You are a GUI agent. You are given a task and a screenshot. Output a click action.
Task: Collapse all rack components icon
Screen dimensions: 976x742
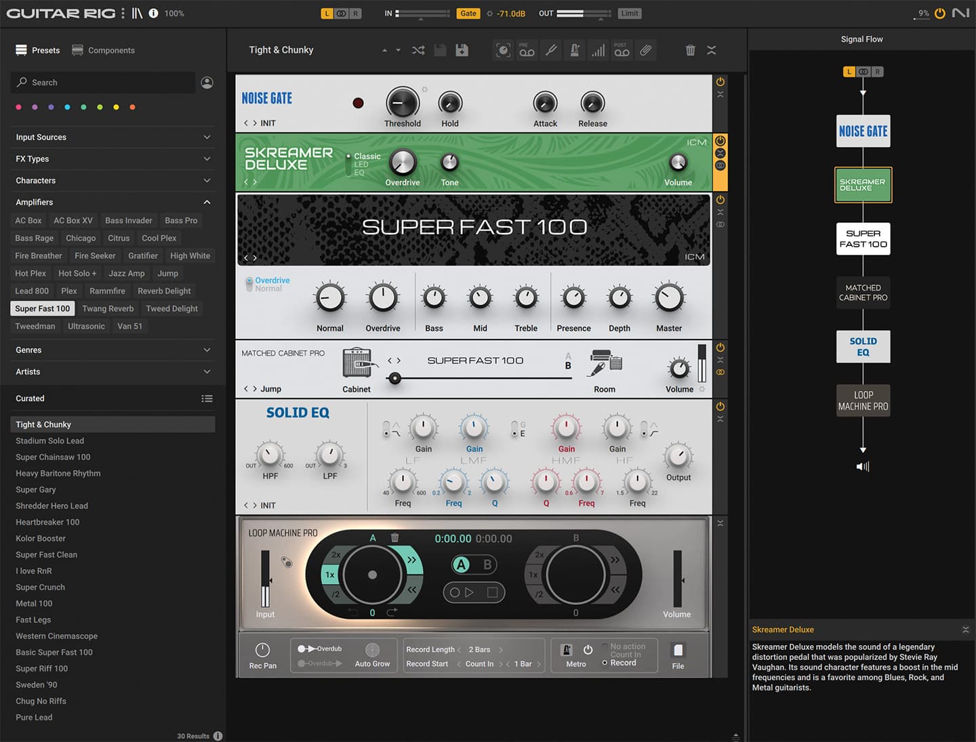(x=711, y=50)
